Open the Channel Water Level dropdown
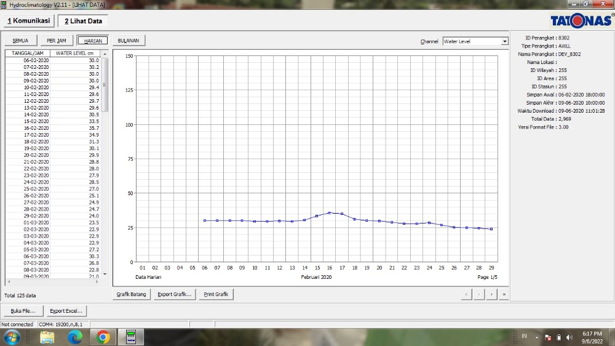Image resolution: width=615 pixels, height=346 pixels. [504, 41]
